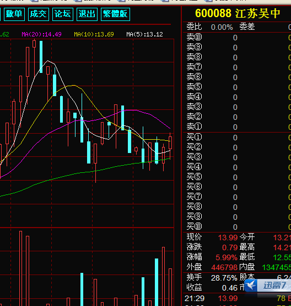291x306 pixels.
Task: Click the last red candlestick on chart
Action: click(x=170, y=143)
